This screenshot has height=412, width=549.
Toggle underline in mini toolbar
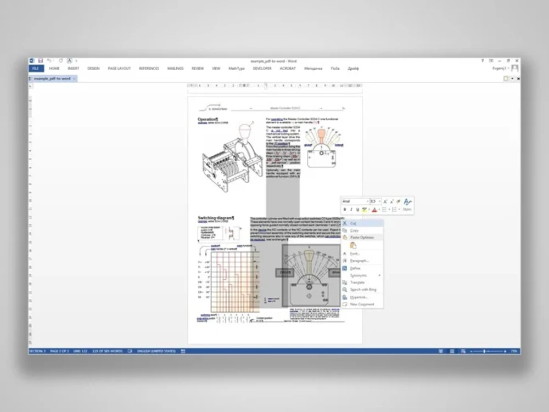click(x=357, y=210)
